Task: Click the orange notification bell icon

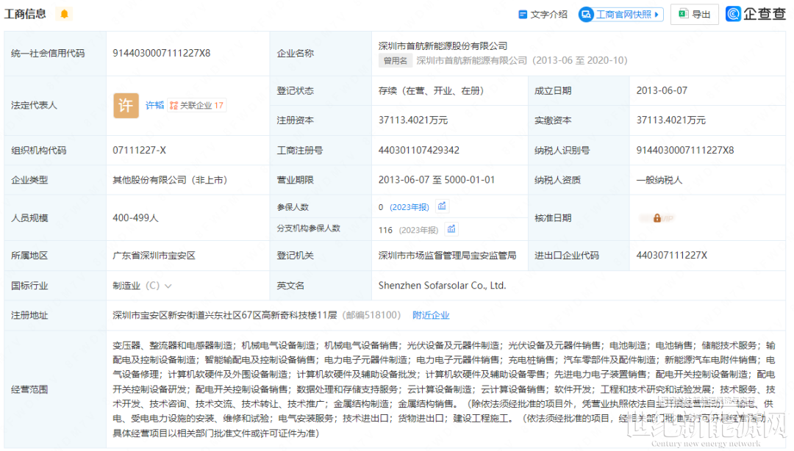Action: click(x=64, y=14)
